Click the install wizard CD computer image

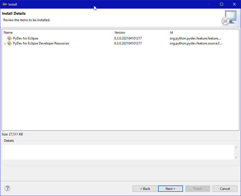pyautogui.click(x=229, y=18)
